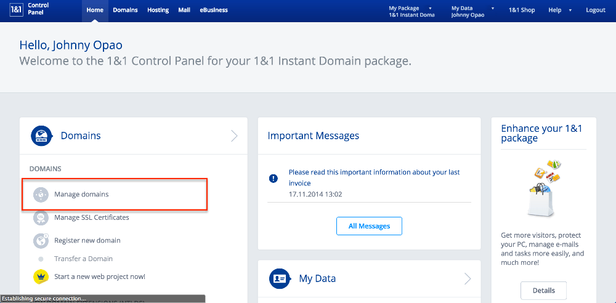Go to the 1&1 Shop

522,10
